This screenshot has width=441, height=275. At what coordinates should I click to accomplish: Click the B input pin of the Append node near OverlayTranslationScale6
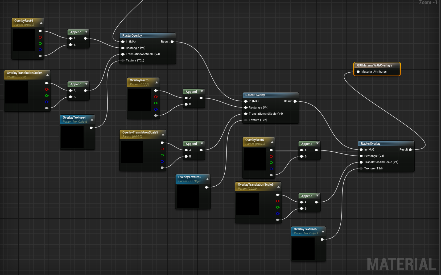coord(302,209)
